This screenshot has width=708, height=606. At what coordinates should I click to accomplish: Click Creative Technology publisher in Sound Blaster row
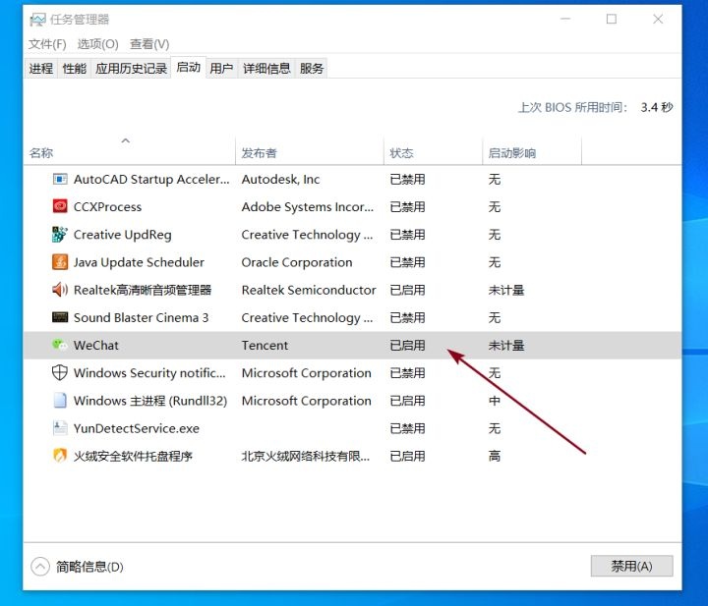pyautogui.click(x=308, y=318)
